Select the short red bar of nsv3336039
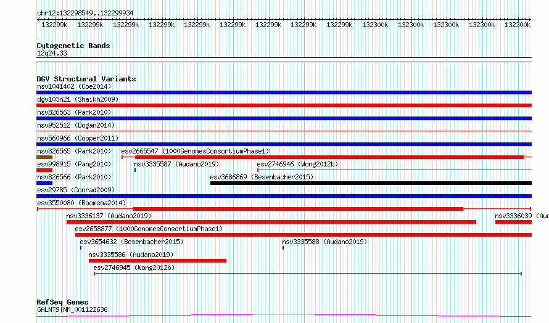Image resolution: width=549 pixels, height=323 pixels. click(513, 222)
